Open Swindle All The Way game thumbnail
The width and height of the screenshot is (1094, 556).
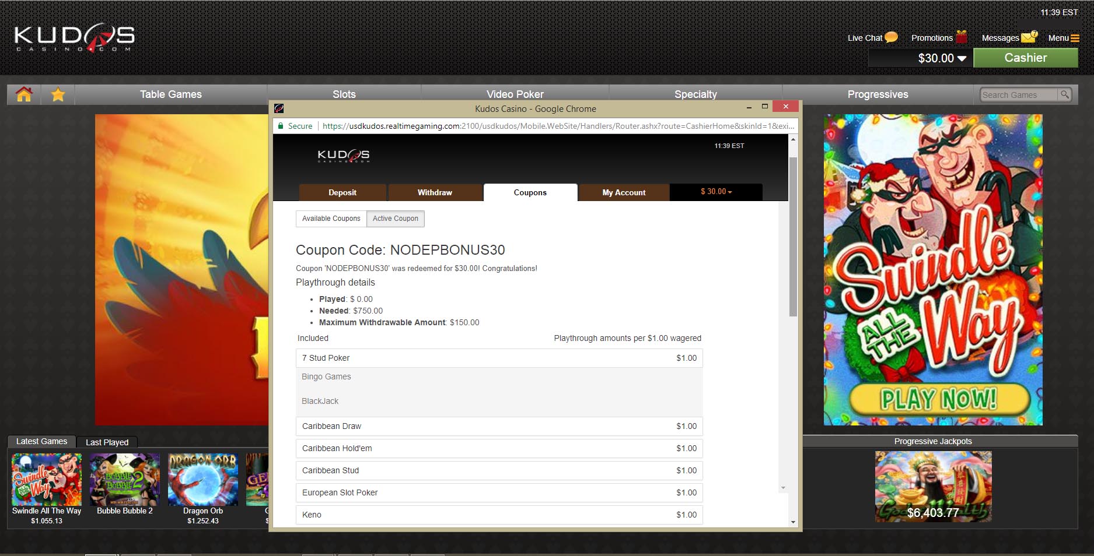(x=47, y=480)
